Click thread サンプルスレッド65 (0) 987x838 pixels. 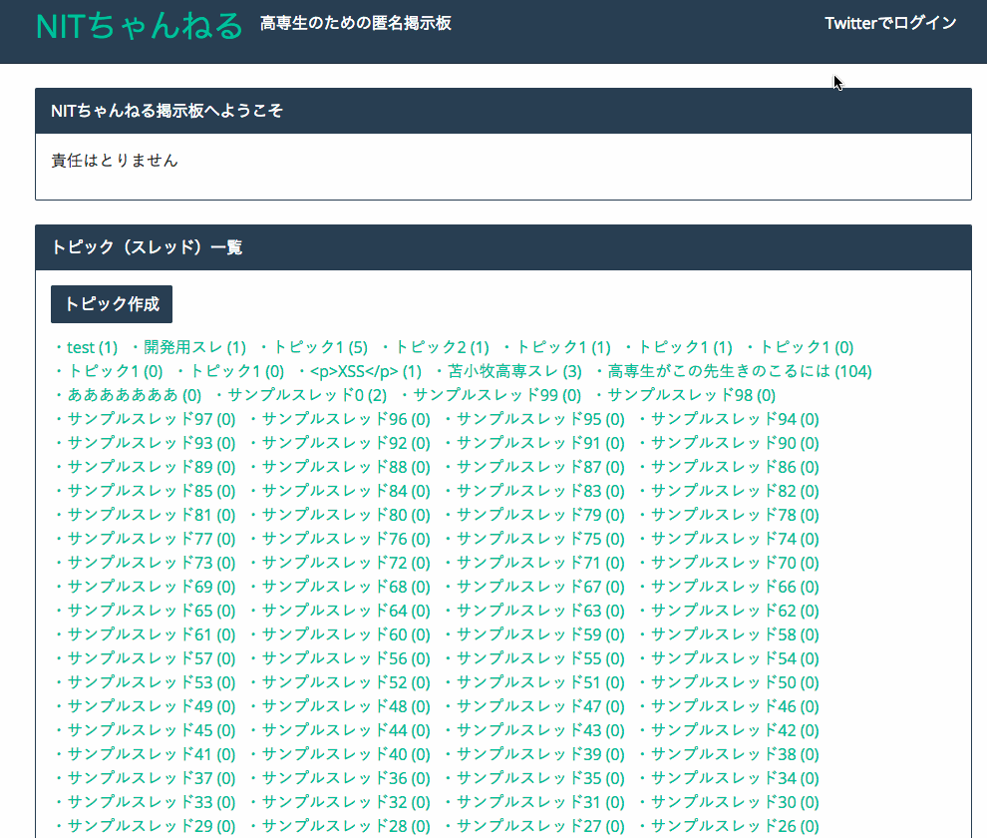point(152,611)
